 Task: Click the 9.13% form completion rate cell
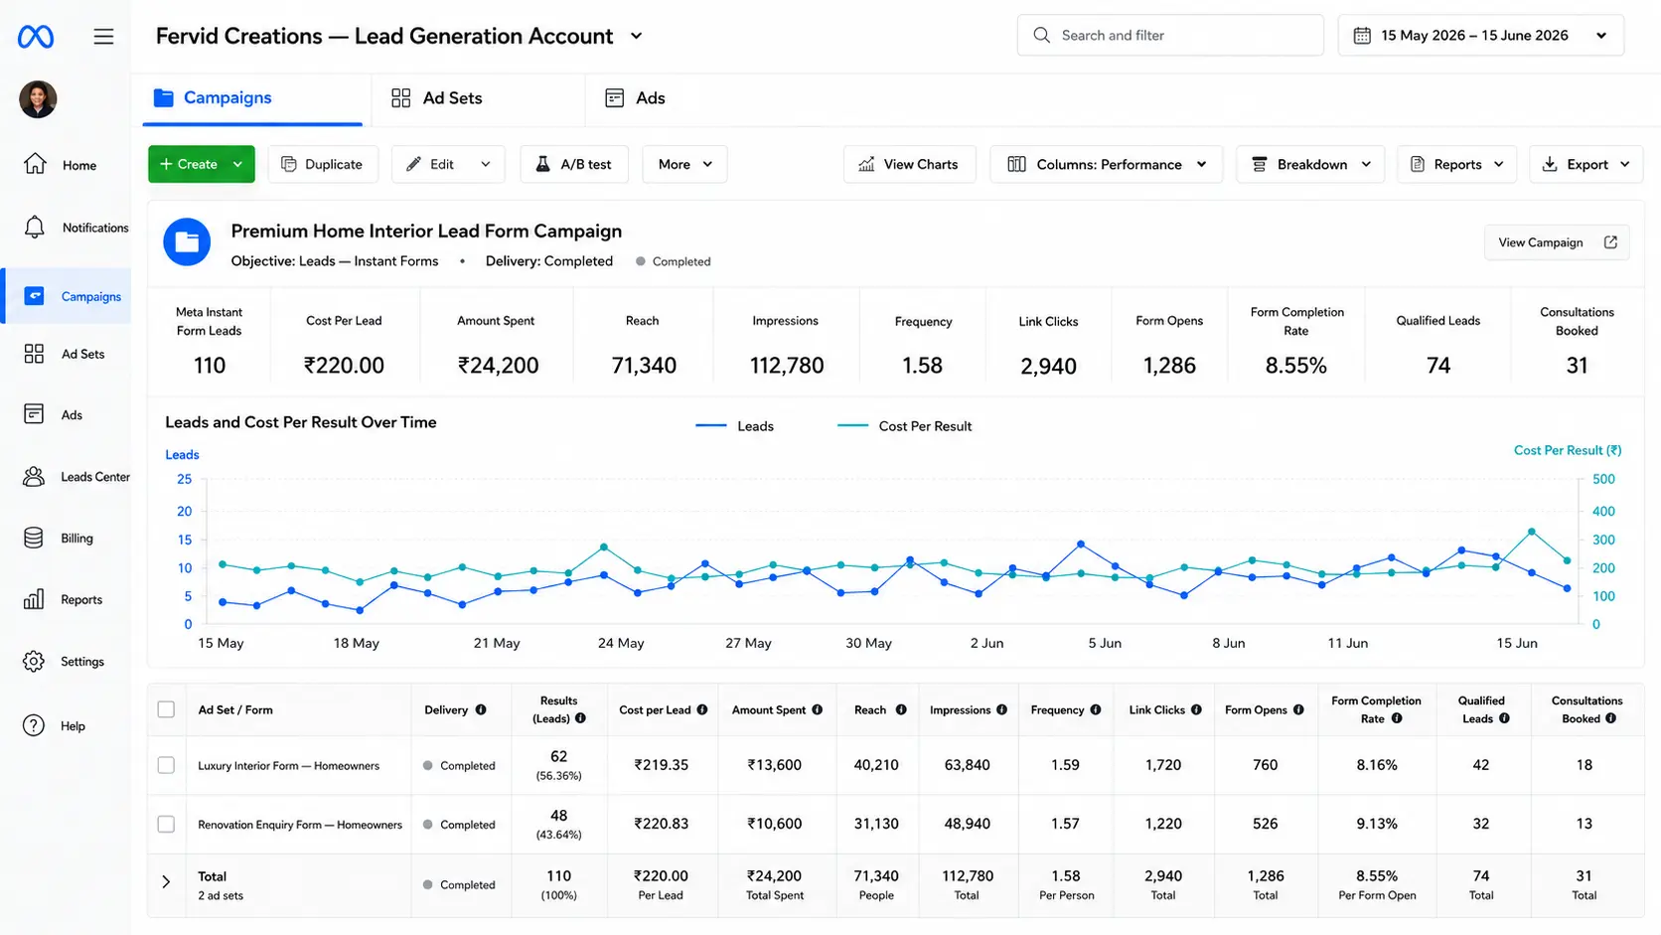tap(1377, 824)
